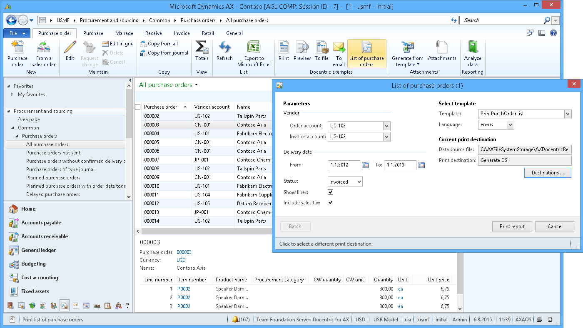Sort by Vendor account column header
Screen dimensions: 583x328
tap(212, 107)
